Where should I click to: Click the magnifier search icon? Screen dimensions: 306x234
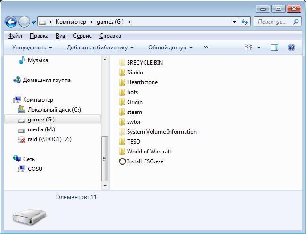pos(296,22)
